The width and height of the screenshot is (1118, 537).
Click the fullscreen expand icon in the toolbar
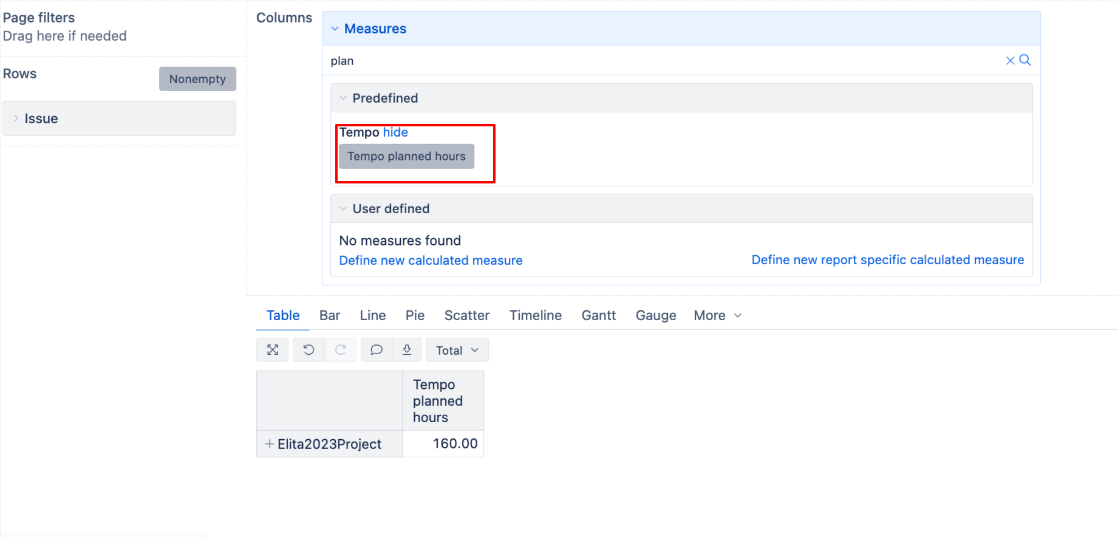click(x=273, y=350)
